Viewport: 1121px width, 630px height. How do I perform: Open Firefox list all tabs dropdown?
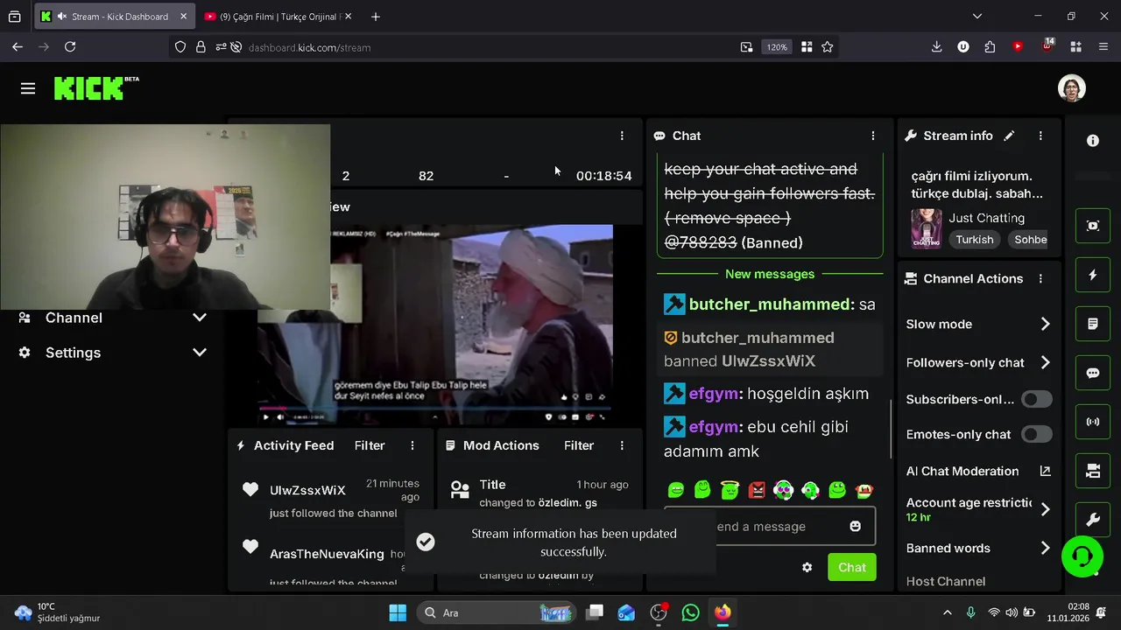coord(977,16)
